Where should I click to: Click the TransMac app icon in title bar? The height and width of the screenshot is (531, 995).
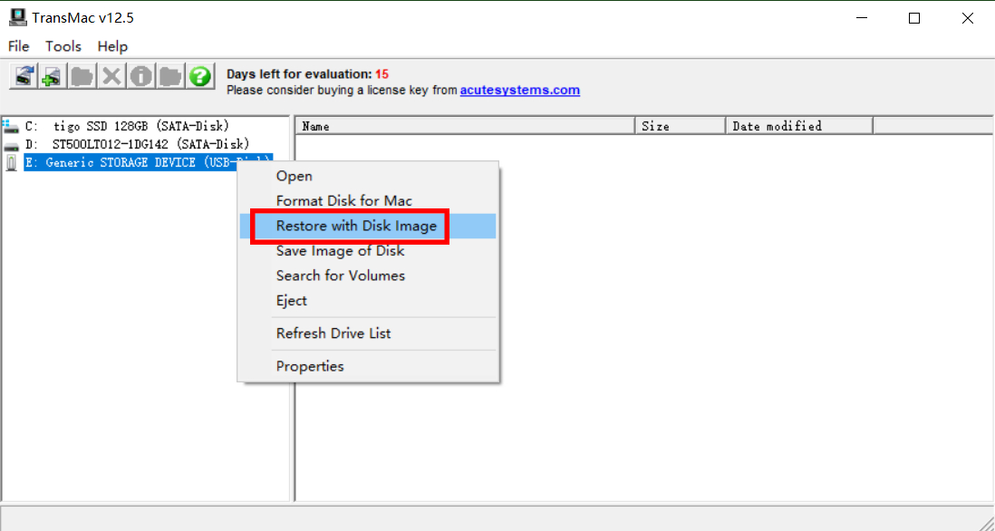tap(18, 17)
